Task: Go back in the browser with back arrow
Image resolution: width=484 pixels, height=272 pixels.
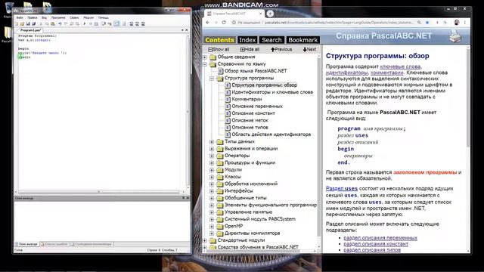Action: point(208,23)
